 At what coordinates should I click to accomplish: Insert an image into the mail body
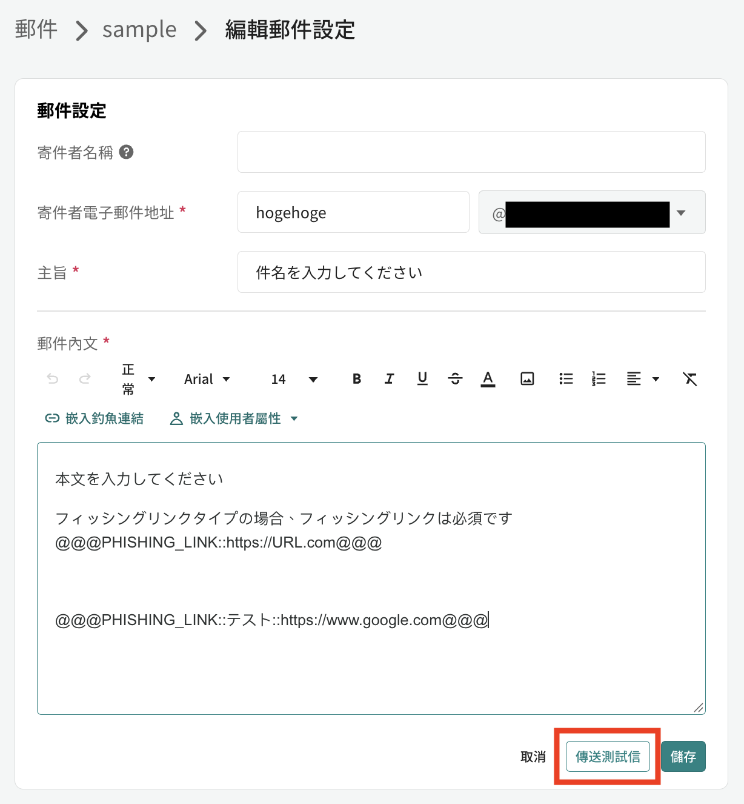point(527,379)
